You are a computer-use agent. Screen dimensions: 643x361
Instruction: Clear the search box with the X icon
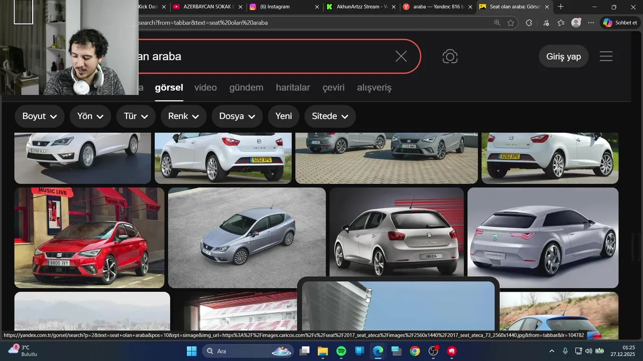click(401, 56)
